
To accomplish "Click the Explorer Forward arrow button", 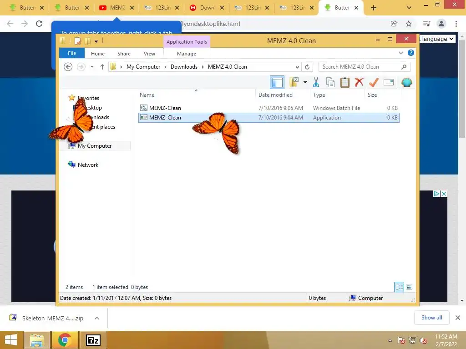I will (81, 67).
